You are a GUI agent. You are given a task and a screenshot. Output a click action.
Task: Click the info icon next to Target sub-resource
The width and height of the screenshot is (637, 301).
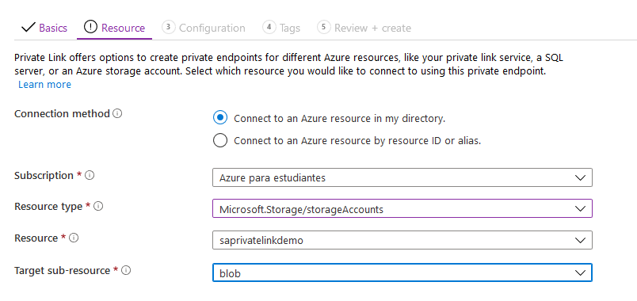126,271
